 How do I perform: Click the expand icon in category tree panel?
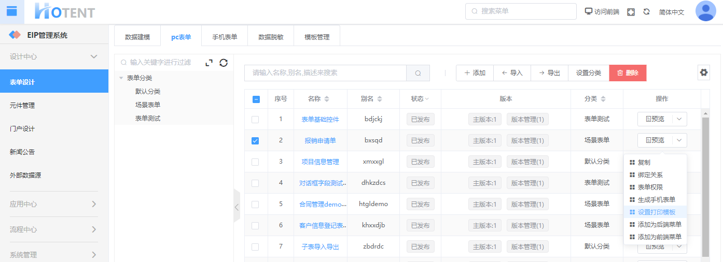[x=209, y=63]
